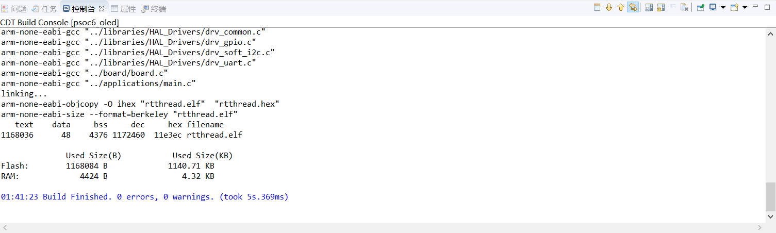Open the 终端 tab
The height and width of the screenshot is (233, 776).
coord(154,9)
